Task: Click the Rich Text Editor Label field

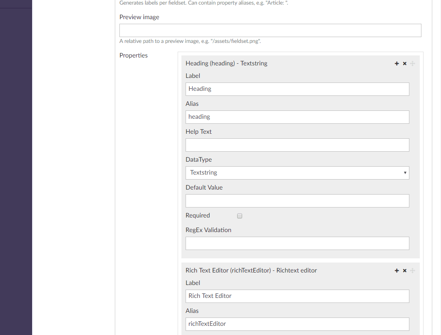Action: 297,296
